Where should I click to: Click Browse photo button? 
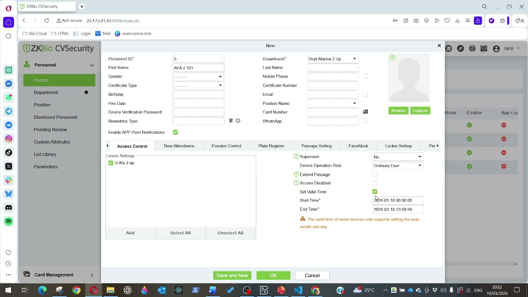pos(398,111)
